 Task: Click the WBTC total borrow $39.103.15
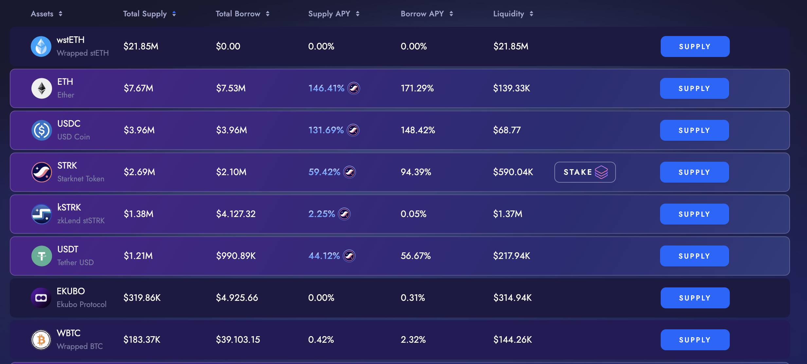pos(238,340)
